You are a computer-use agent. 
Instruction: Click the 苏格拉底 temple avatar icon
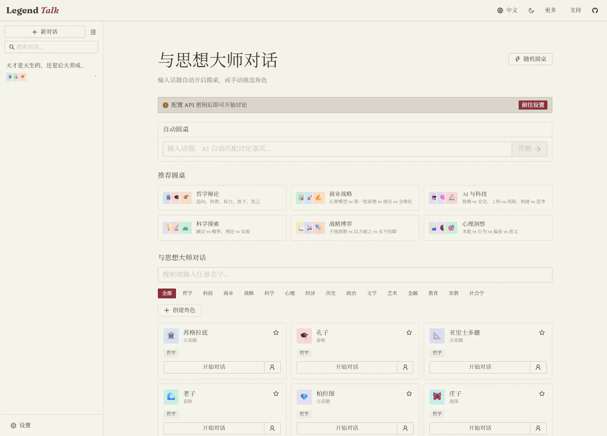tap(171, 336)
